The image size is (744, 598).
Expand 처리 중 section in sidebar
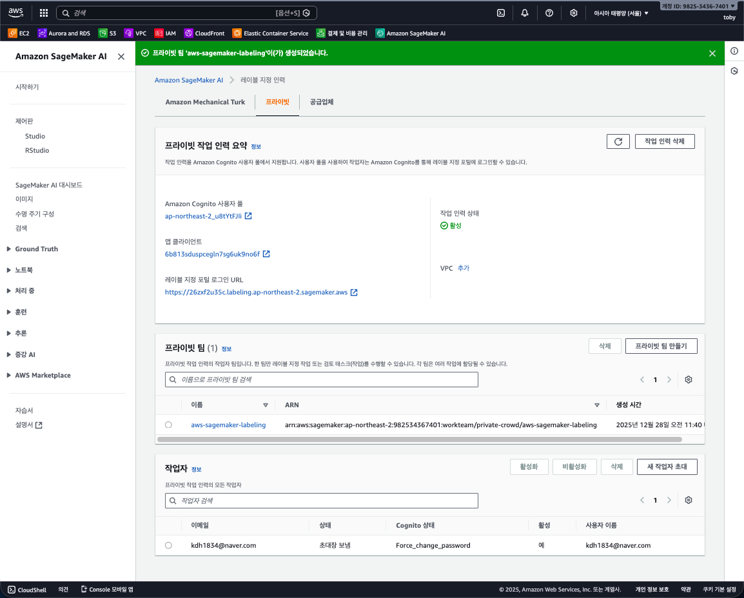pyautogui.click(x=21, y=291)
